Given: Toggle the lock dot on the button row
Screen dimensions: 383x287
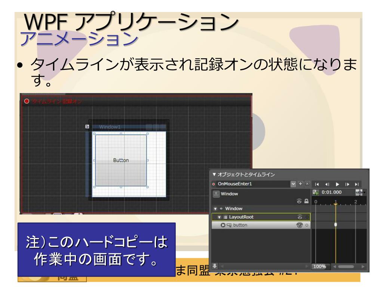Looking at the screenshot, I should coord(307,225).
